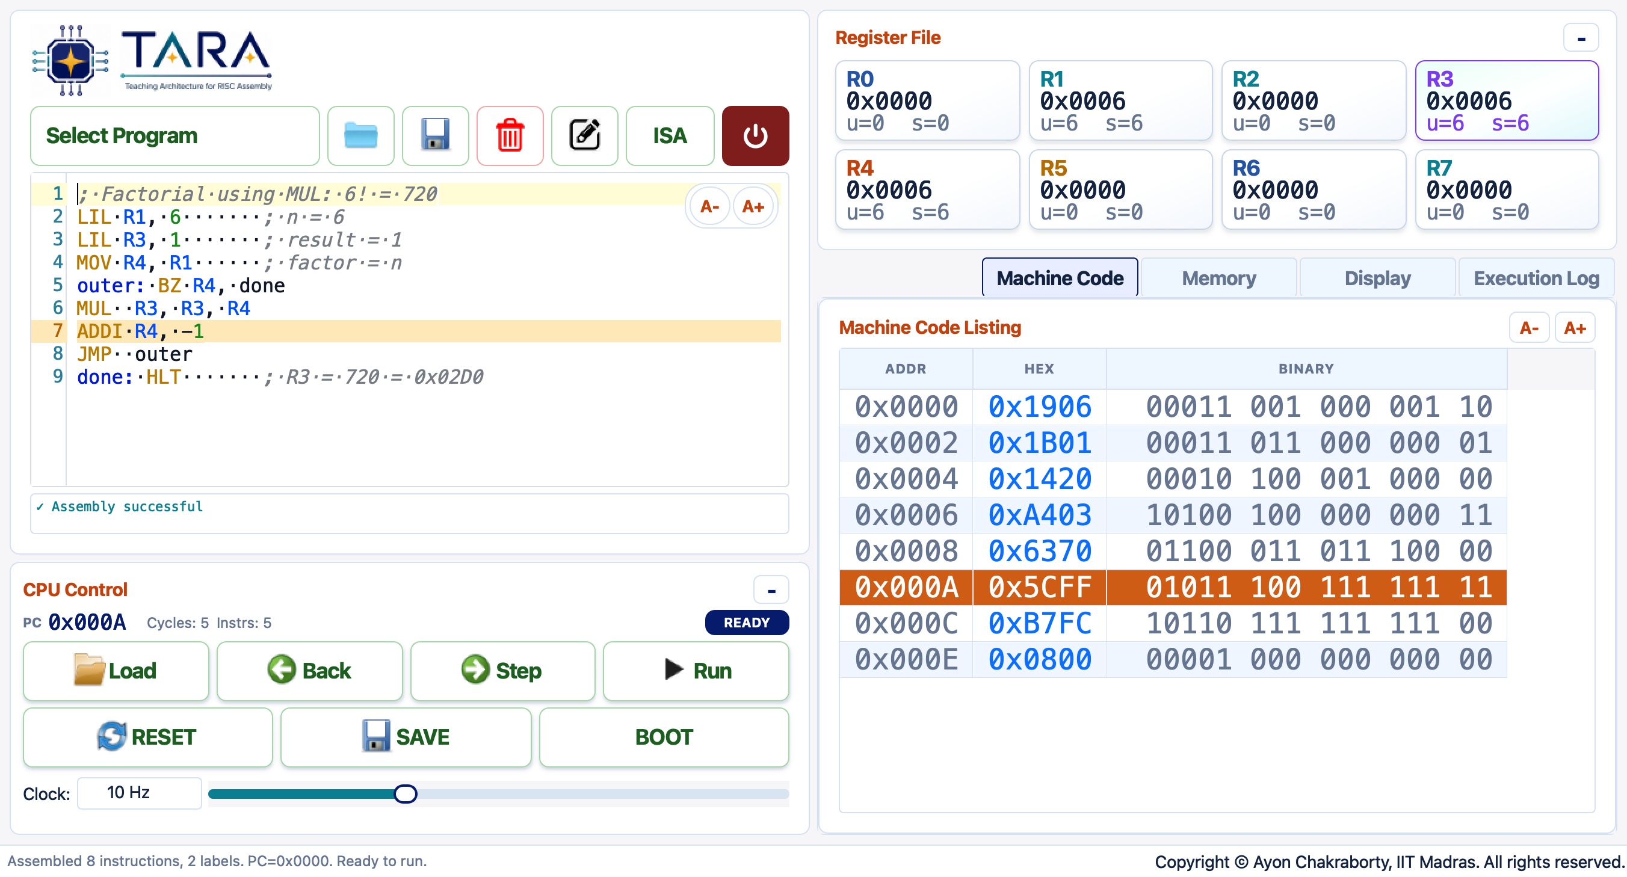Screen dimensions: 1627x877
Task: Open the ISA reference
Action: pos(670,136)
